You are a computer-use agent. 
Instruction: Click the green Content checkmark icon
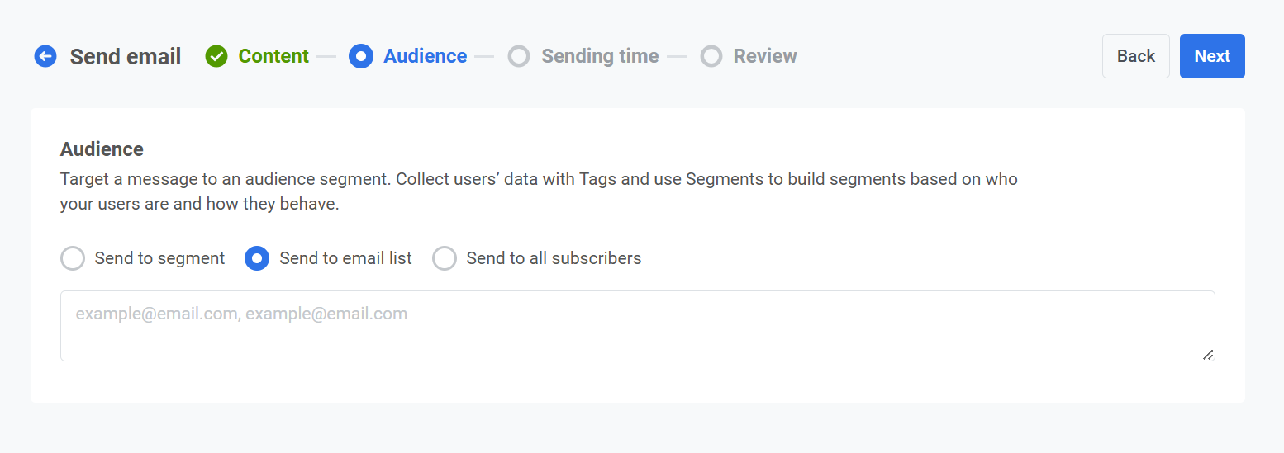tap(216, 56)
